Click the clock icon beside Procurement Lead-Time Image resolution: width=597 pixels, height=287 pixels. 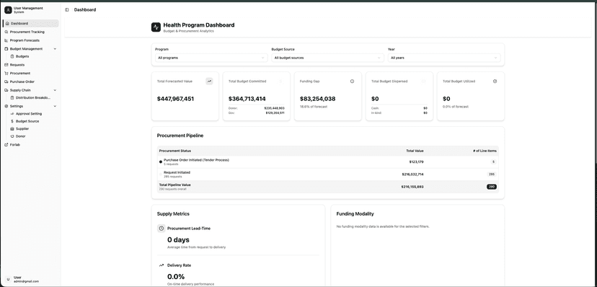pos(162,229)
